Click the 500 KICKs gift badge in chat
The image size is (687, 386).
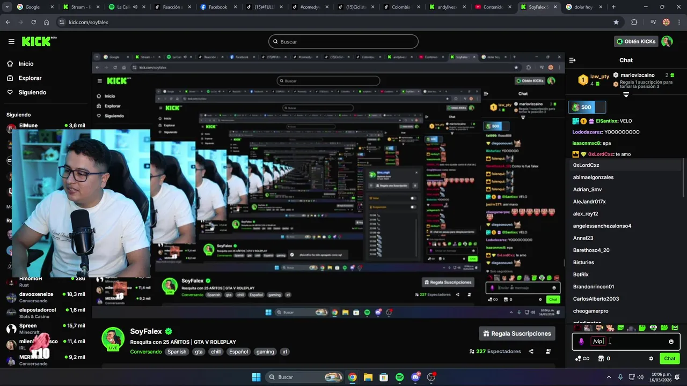click(587, 107)
